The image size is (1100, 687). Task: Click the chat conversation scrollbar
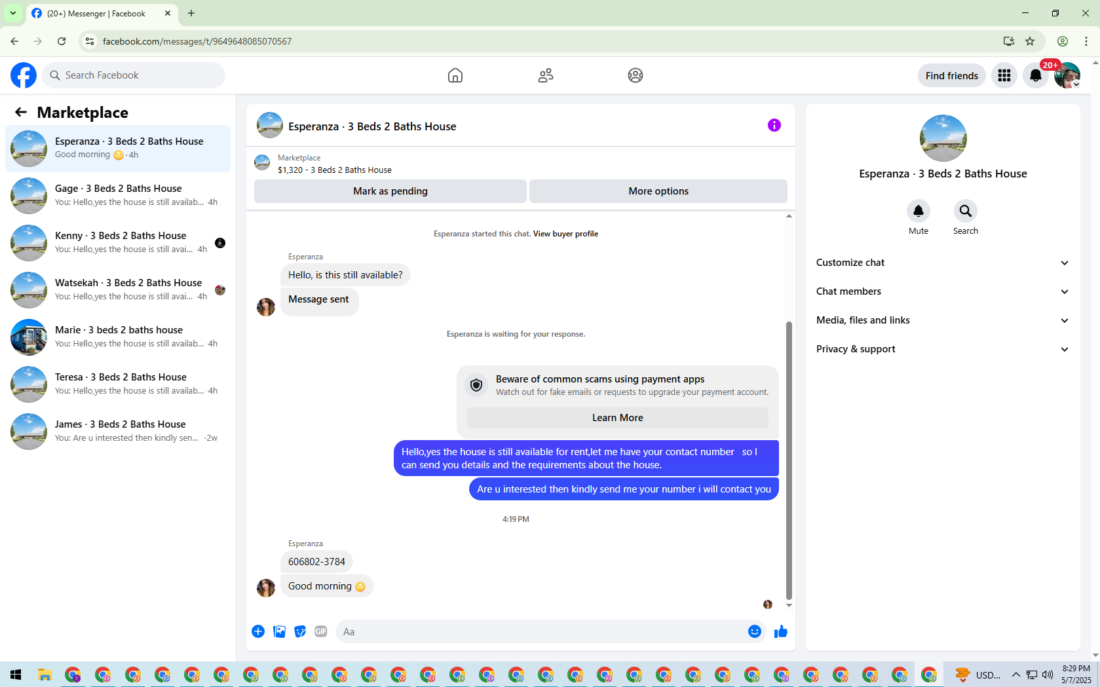click(789, 460)
